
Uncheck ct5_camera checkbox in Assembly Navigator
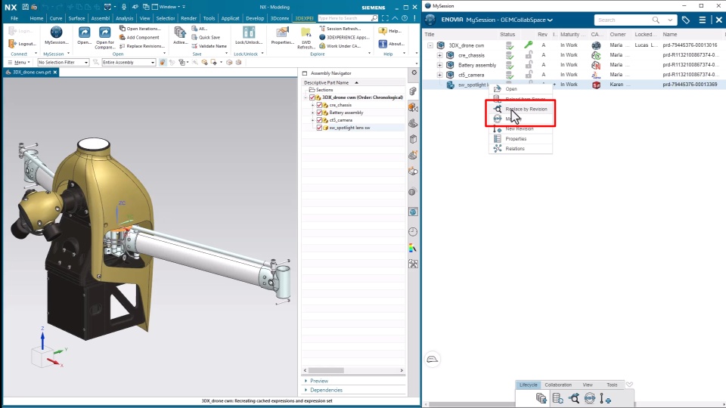tap(319, 120)
